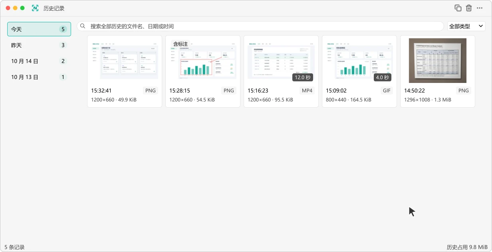
Task: Click the 1200×660 · 49.9 KiB details
Action: (x=114, y=100)
